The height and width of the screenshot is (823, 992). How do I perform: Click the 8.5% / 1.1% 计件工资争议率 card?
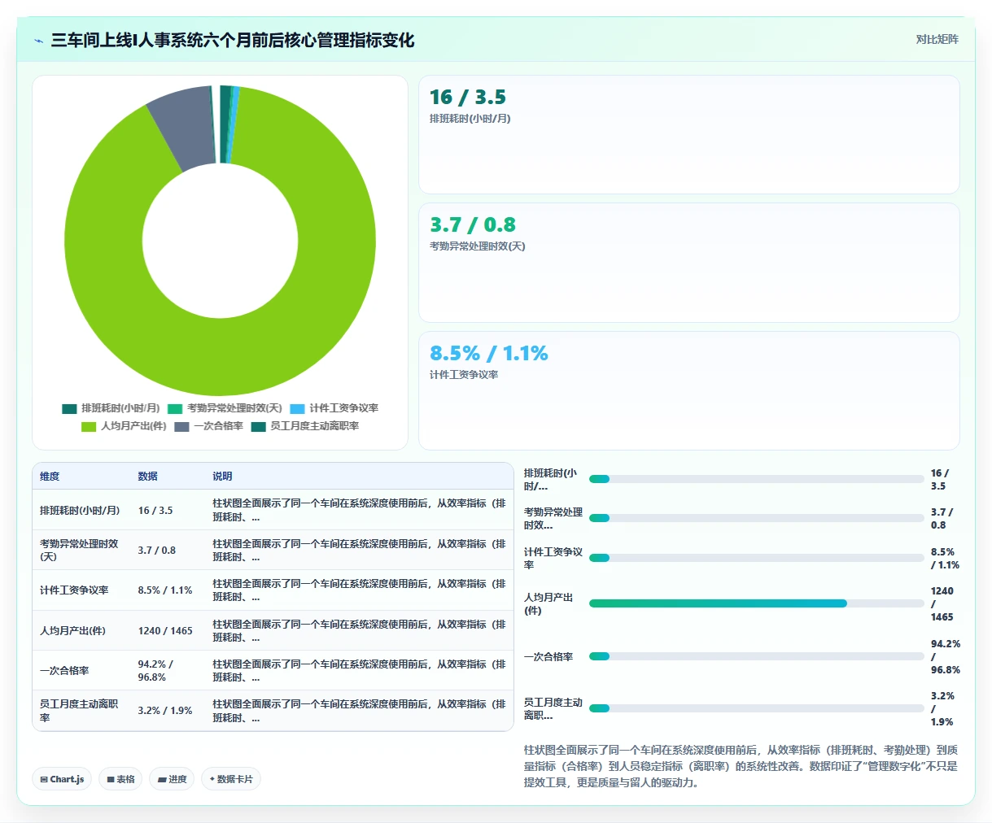click(x=688, y=390)
